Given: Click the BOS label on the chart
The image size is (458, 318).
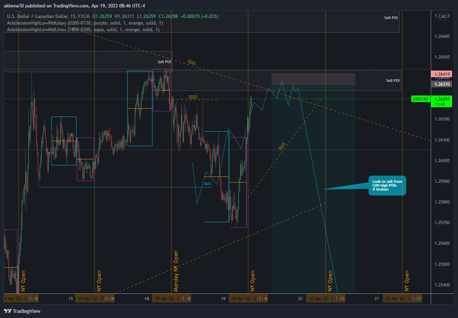Looking at the screenshot, I should point(208,184).
